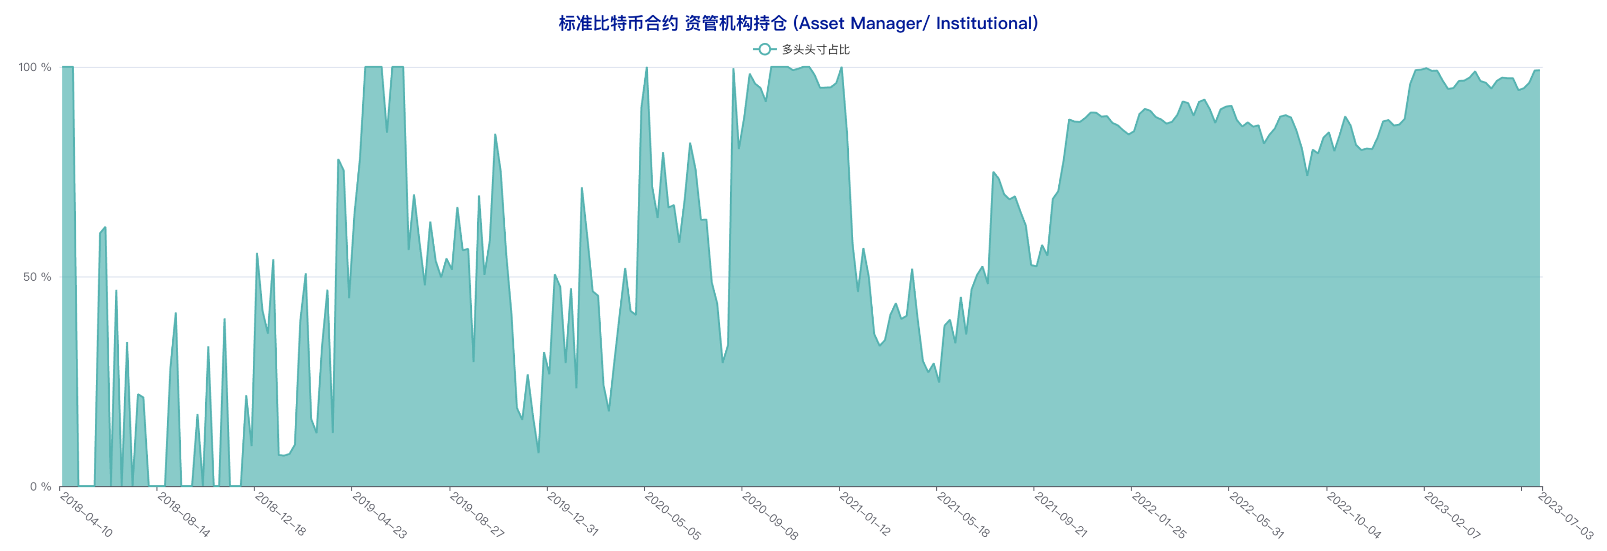The width and height of the screenshot is (1607, 551).
Task: Select the 2021-09-21 date label
Action: tap(1060, 515)
